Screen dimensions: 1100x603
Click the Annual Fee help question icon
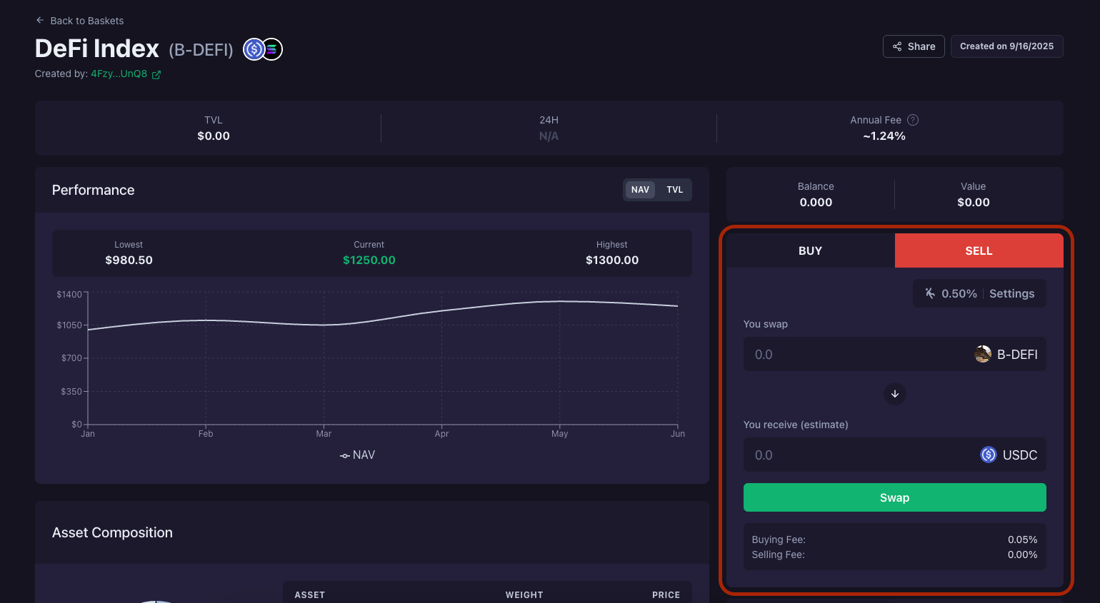coord(912,121)
